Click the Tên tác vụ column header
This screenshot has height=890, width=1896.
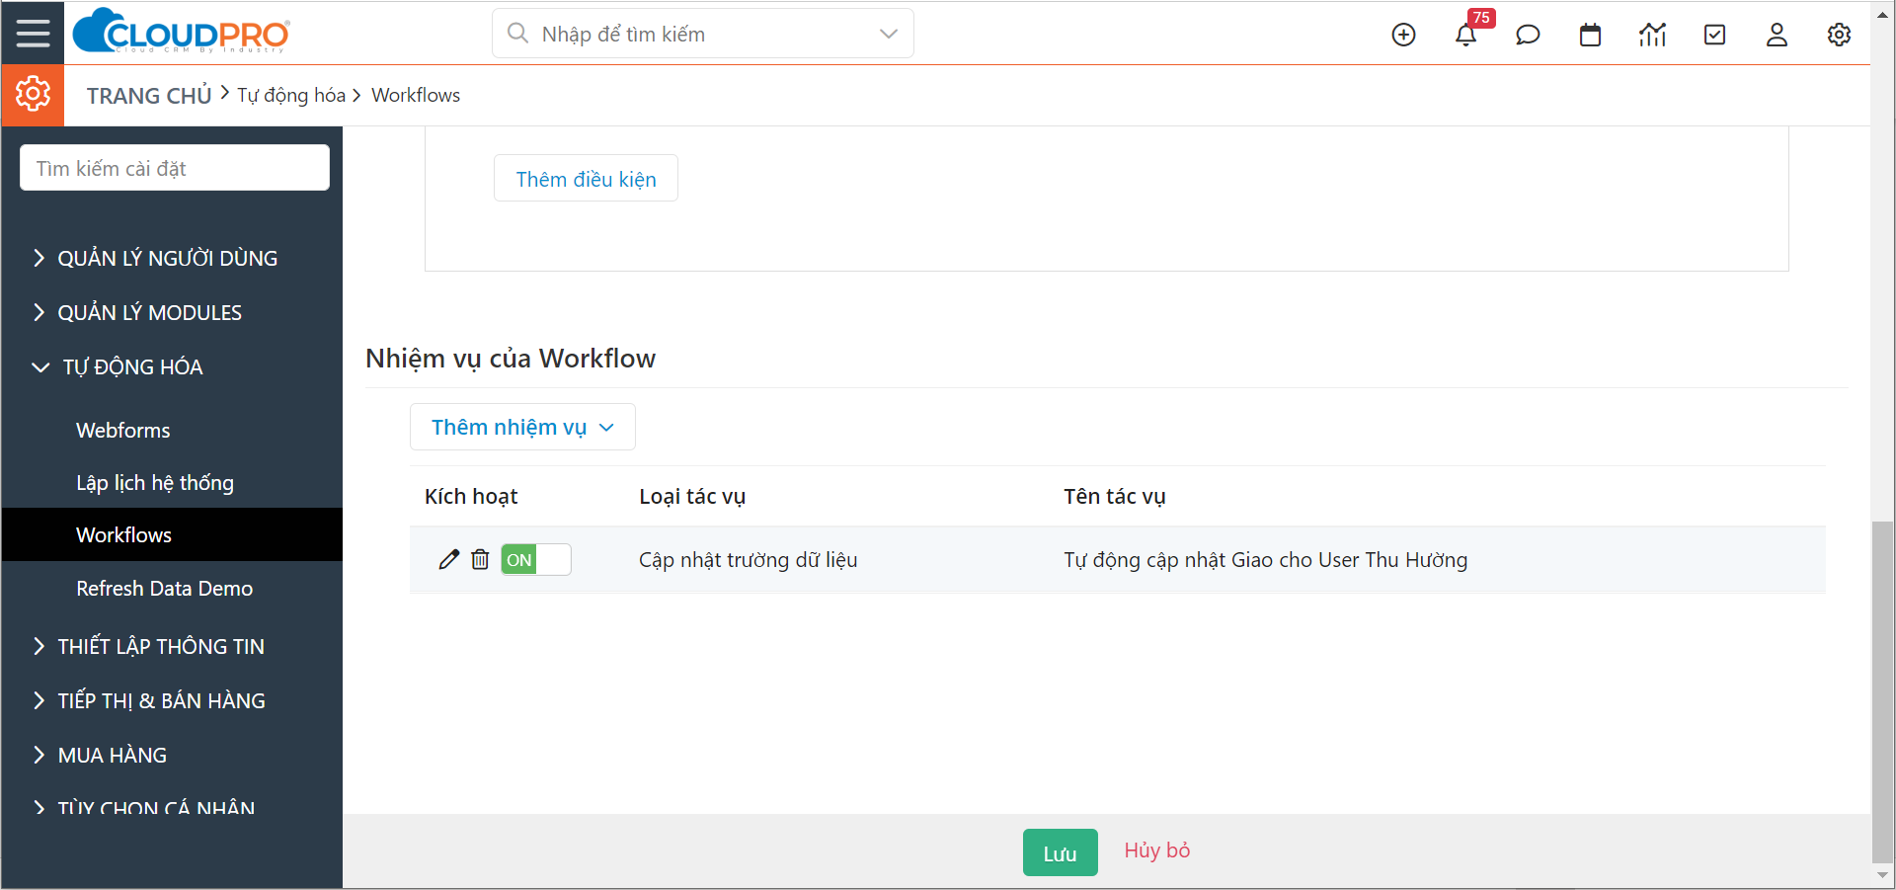pos(1114,496)
